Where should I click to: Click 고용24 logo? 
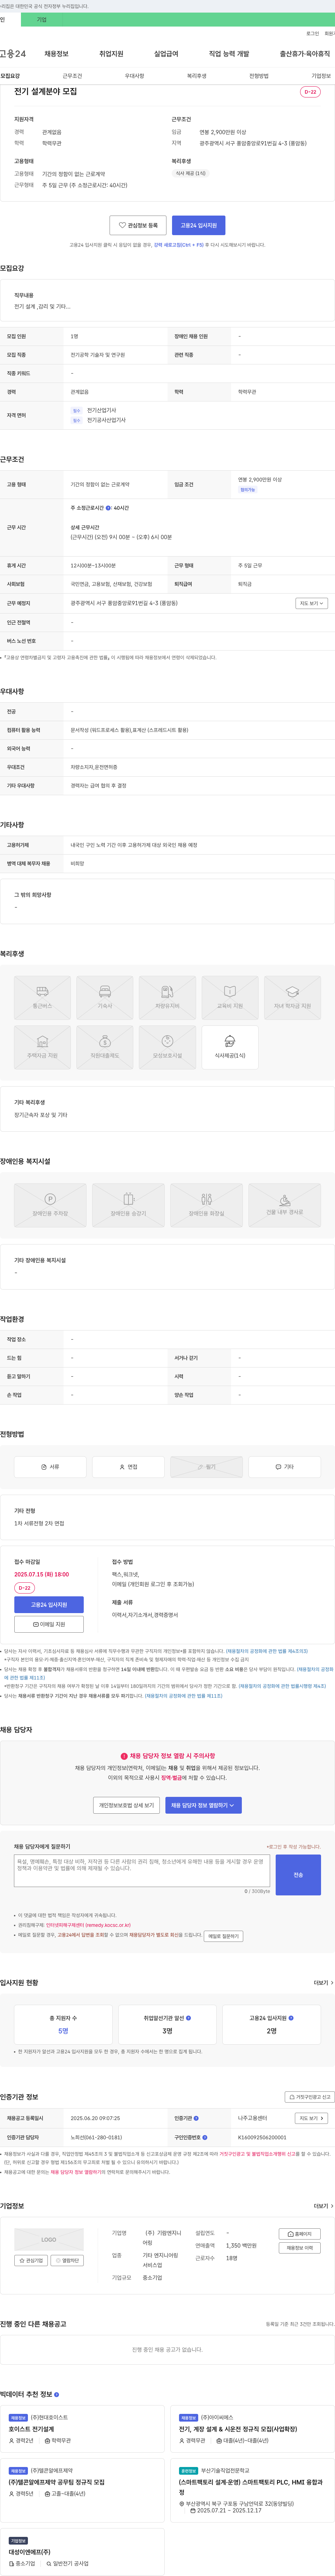(x=13, y=54)
